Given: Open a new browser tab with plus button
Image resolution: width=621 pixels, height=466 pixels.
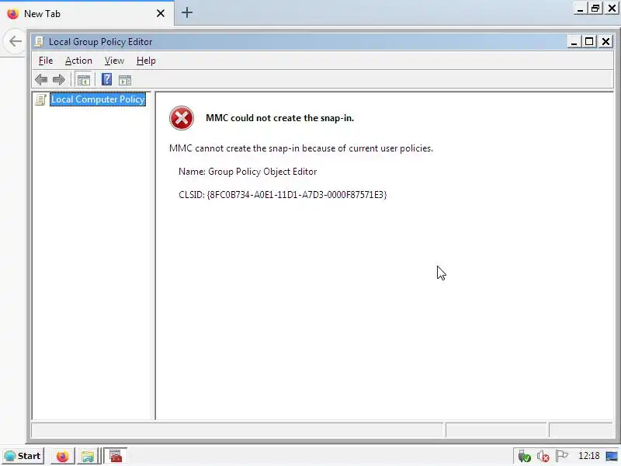Looking at the screenshot, I should coord(187,12).
